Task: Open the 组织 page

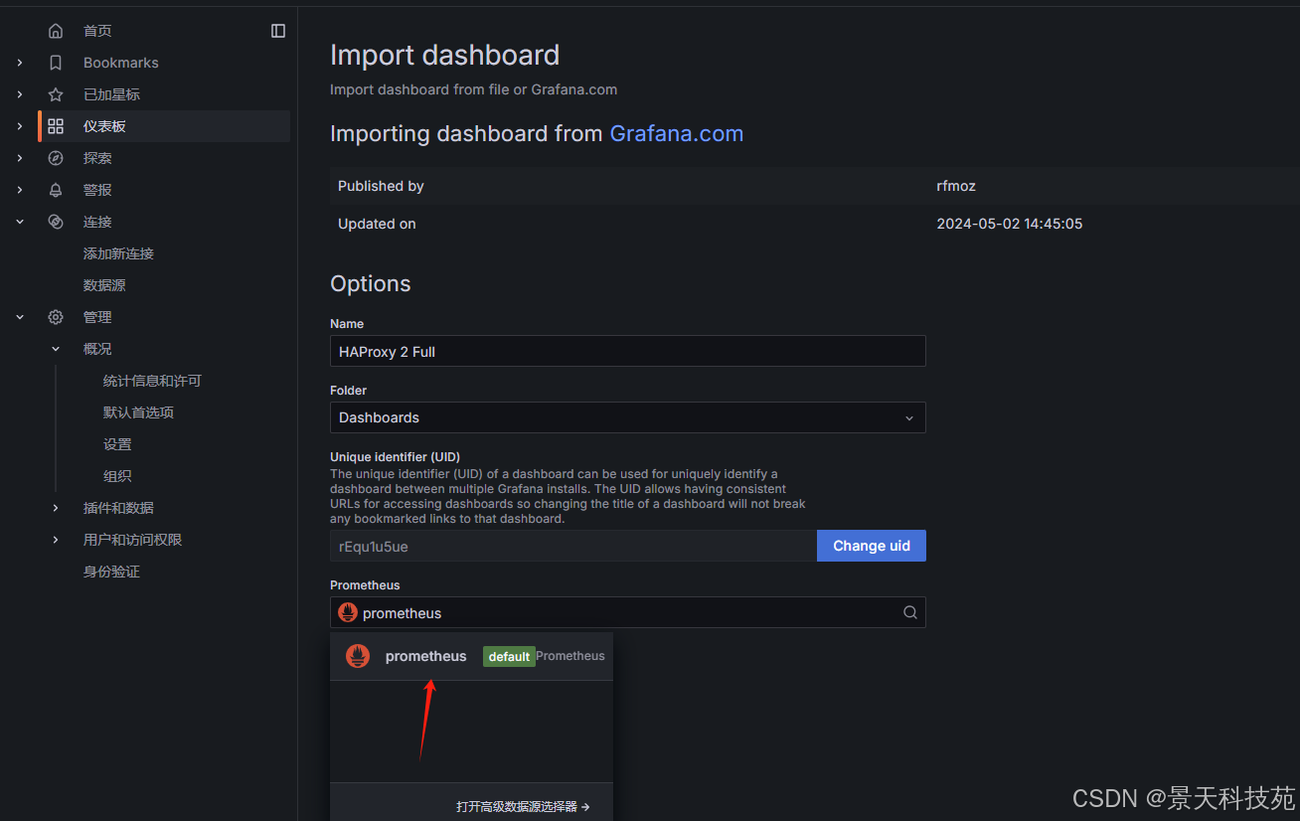Action: [x=117, y=476]
